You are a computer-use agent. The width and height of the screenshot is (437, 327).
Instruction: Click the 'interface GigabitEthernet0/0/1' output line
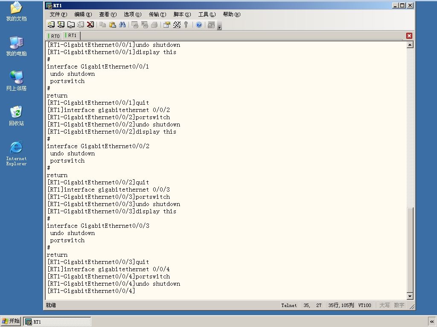click(x=98, y=67)
